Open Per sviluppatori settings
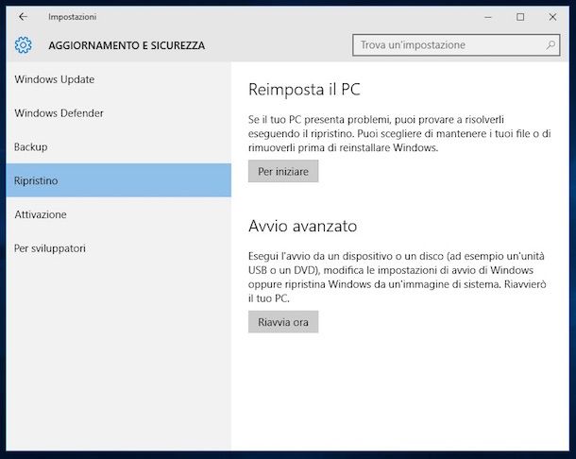576x459 pixels. pyautogui.click(x=118, y=248)
